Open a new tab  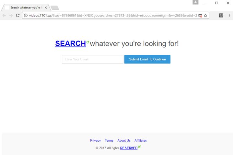pyautogui.click(x=55, y=8)
